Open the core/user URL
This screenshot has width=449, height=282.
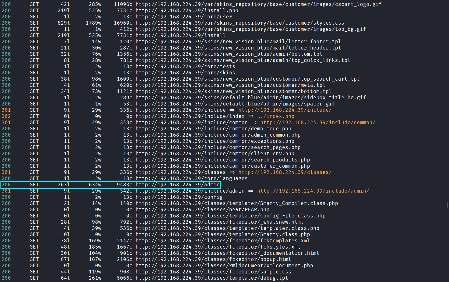pyautogui.click(x=184, y=17)
